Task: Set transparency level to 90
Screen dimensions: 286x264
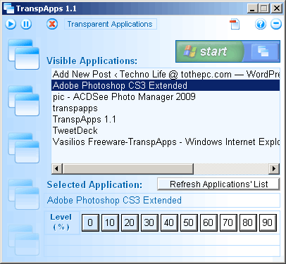Action: point(268,222)
